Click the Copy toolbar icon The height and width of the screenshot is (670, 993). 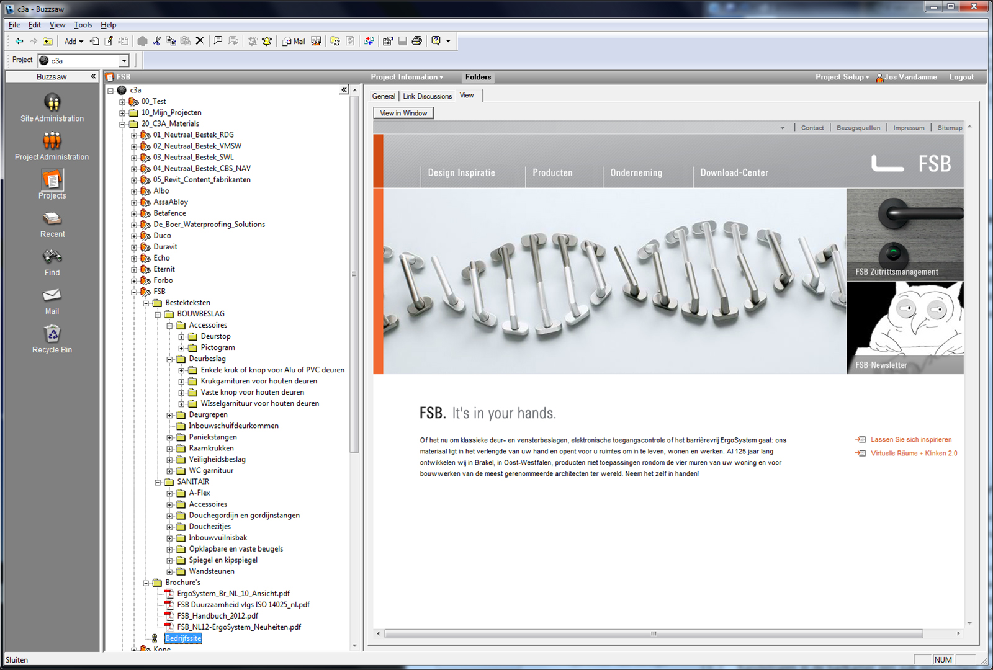point(171,41)
